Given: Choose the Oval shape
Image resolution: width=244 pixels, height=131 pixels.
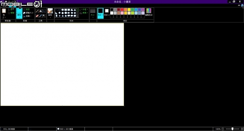Looking at the screenshot, I should 63,10.
